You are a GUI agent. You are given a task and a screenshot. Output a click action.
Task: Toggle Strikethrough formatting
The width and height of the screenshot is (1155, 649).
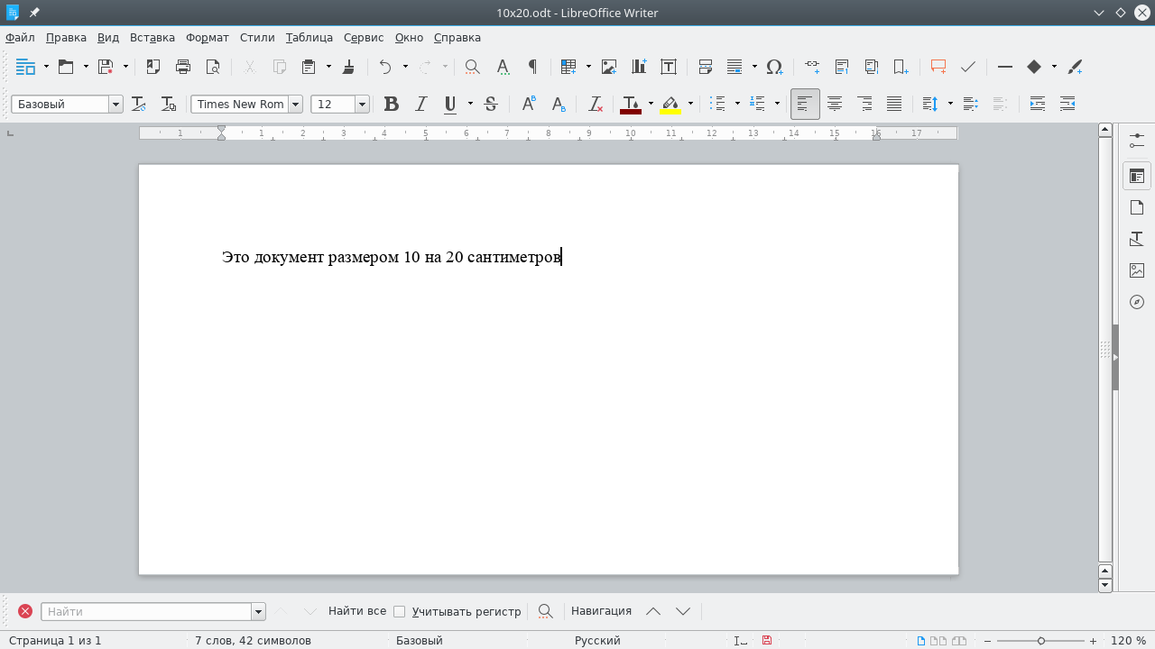pyautogui.click(x=491, y=105)
